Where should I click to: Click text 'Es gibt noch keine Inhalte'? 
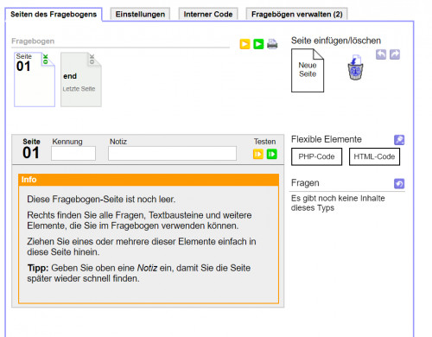pos(338,198)
